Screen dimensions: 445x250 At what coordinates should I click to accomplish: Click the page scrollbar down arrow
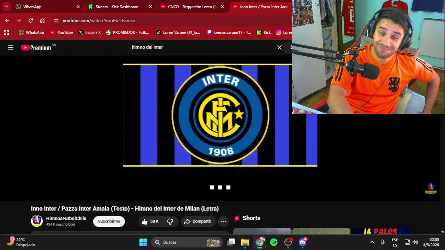coord(443,232)
